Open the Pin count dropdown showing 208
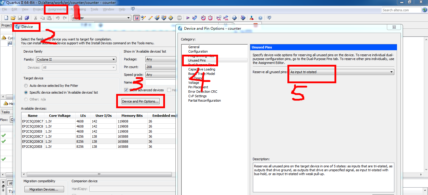This screenshot has height=195, width=428. 160,67
